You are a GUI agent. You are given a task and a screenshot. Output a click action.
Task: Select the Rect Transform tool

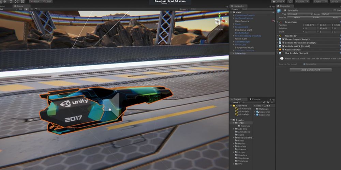(23, 1)
